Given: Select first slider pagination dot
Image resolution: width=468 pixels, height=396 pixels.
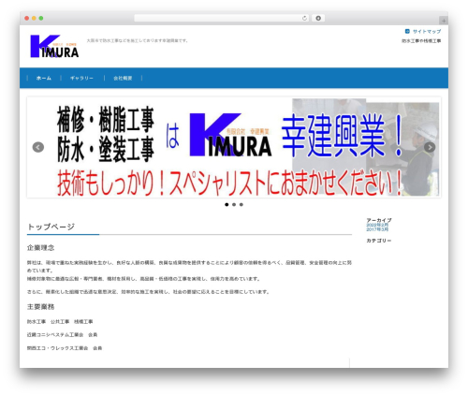Looking at the screenshot, I should [x=227, y=205].
